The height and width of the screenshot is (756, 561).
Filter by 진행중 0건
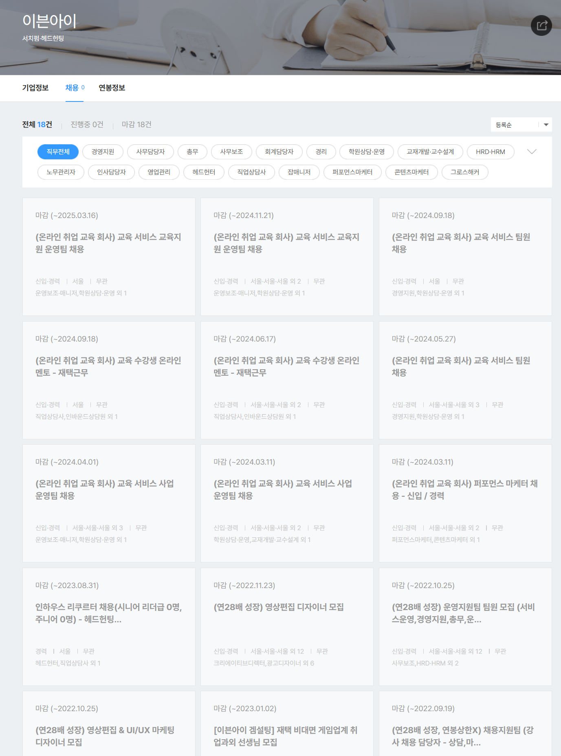pos(87,124)
